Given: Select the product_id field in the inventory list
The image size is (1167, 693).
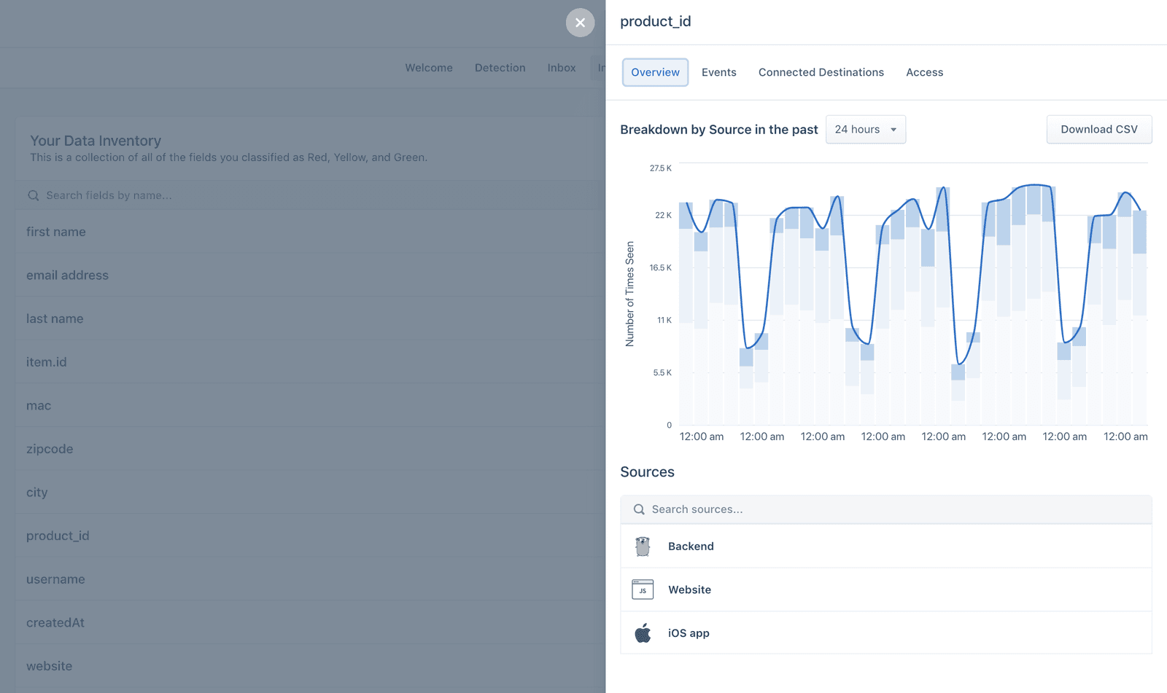Looking at the screenshot, I should pos(58,535).
